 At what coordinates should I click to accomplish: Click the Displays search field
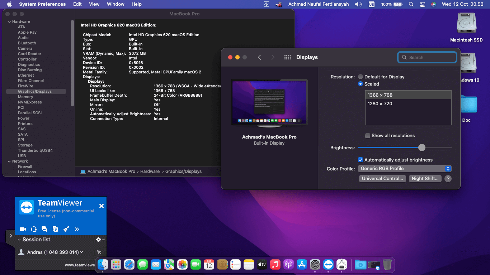[427, 57]
